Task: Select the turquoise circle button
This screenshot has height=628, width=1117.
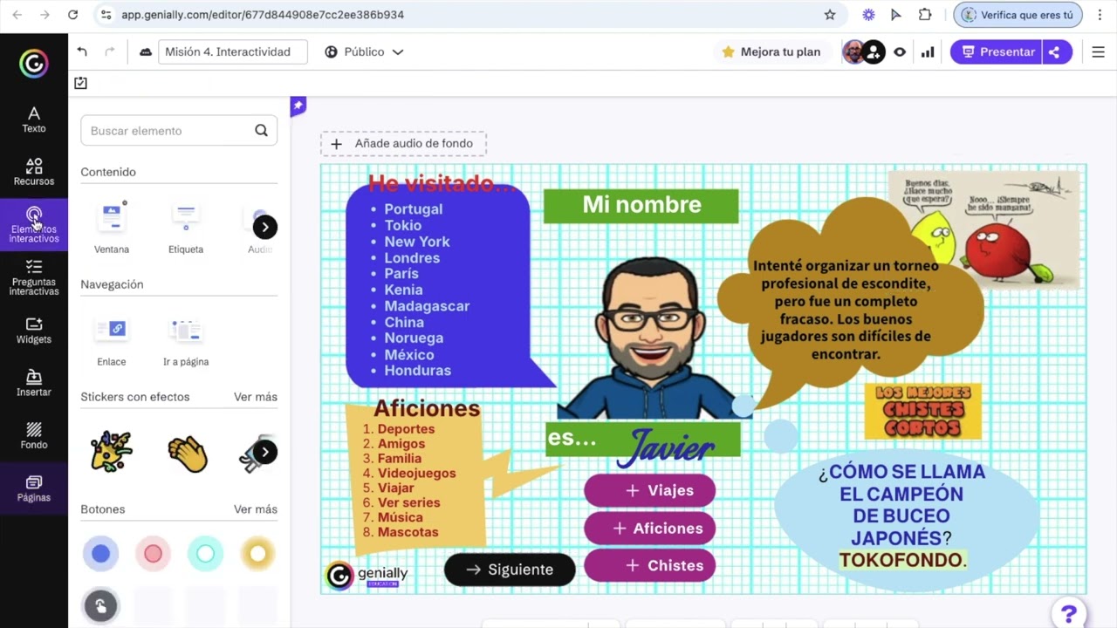Action: click(205, 554)
